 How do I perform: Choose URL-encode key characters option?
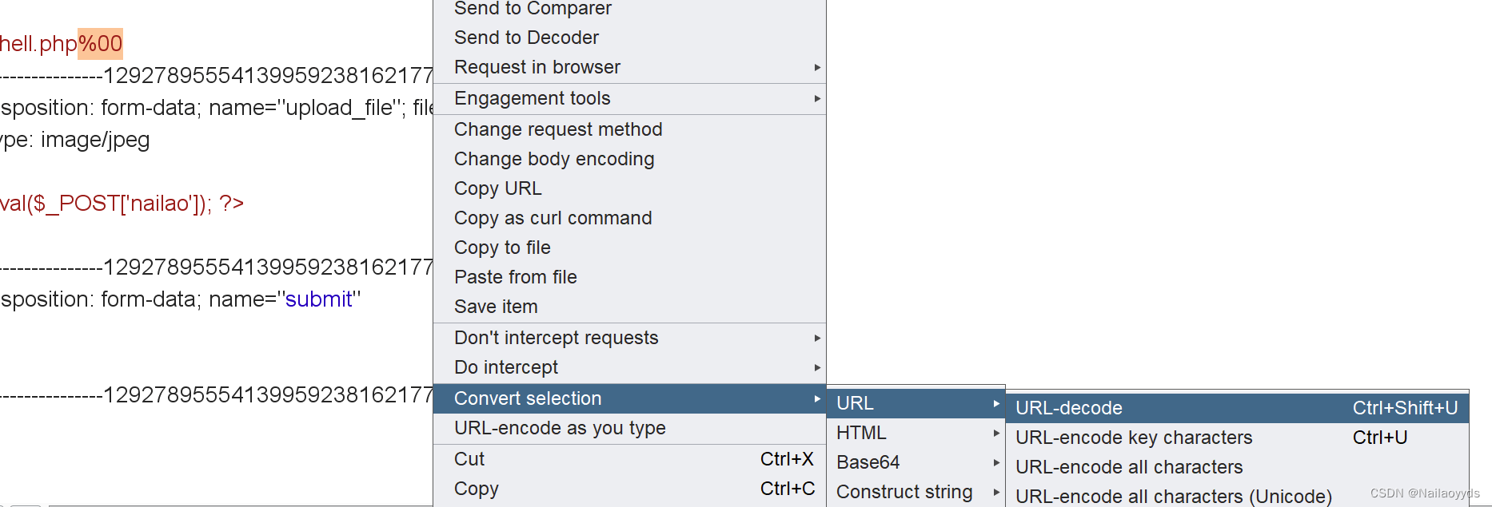1134,438
